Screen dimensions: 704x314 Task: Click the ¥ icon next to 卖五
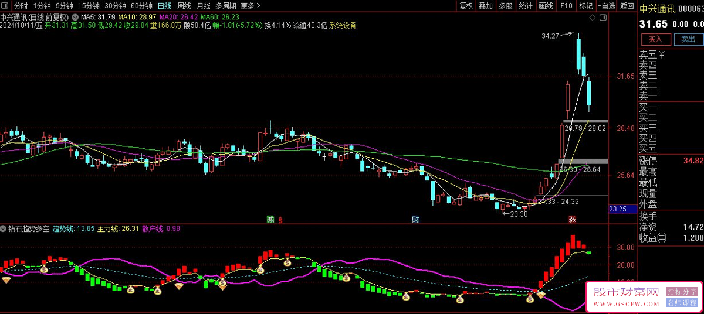(661, 55)
